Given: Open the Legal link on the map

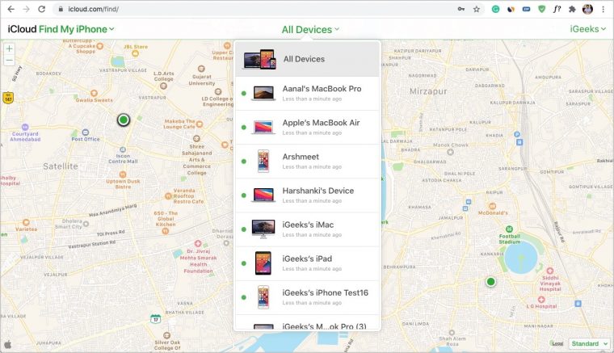Looking at the screenshot, I should click(x=557, y=343).
